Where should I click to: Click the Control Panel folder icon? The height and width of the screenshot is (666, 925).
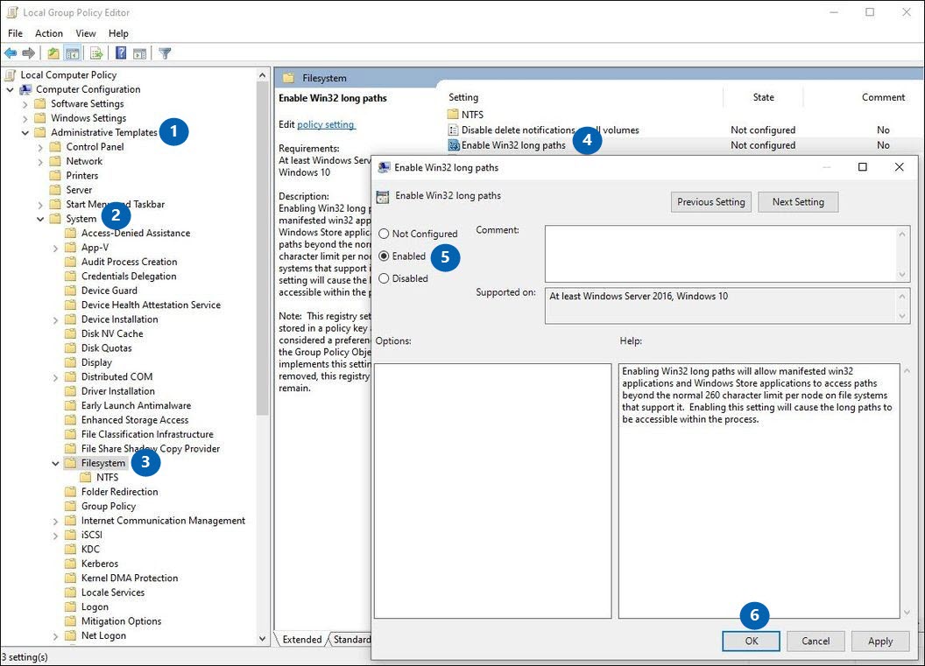pos(55,147)
